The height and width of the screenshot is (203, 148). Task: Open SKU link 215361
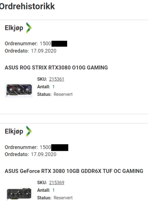click(57, 79)
